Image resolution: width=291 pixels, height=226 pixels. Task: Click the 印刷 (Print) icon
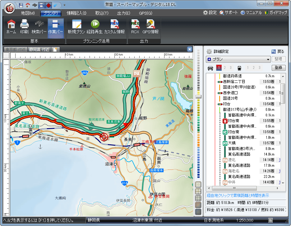tap(24, 27)
